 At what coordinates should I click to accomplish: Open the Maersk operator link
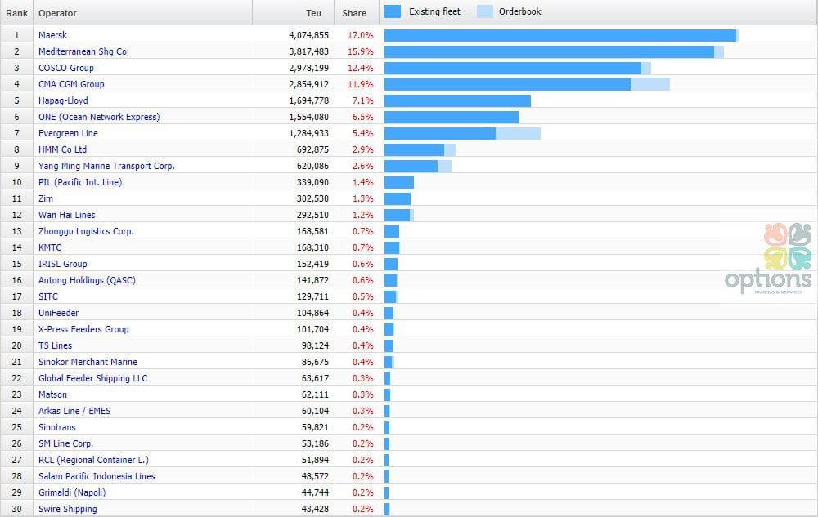[52, 35]
